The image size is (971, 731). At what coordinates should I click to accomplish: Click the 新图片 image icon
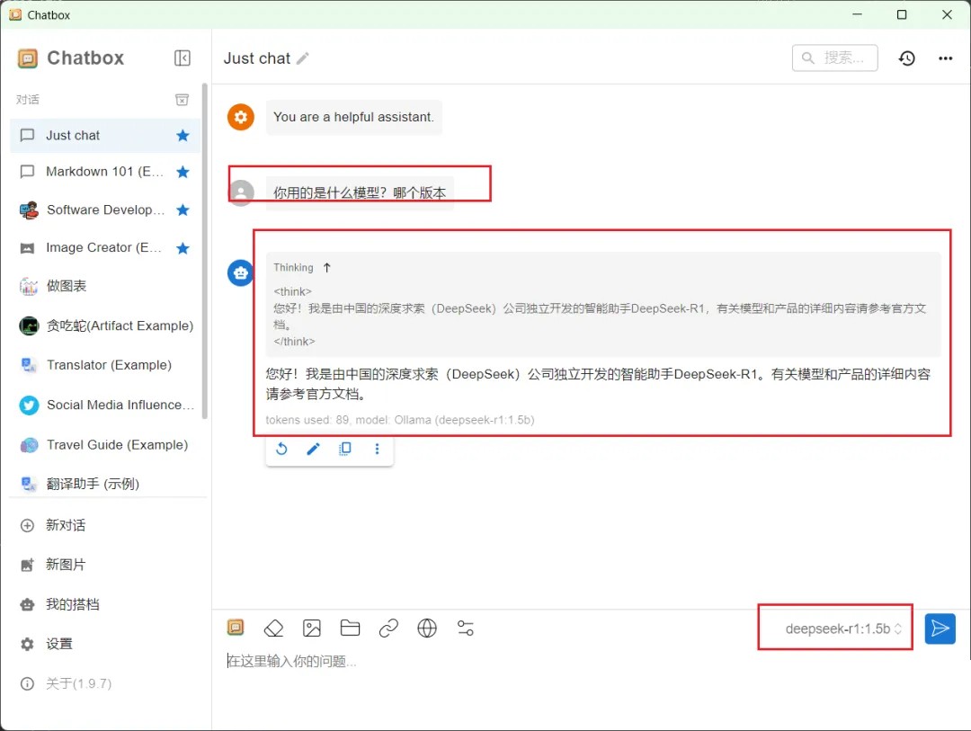pos(27,565)
